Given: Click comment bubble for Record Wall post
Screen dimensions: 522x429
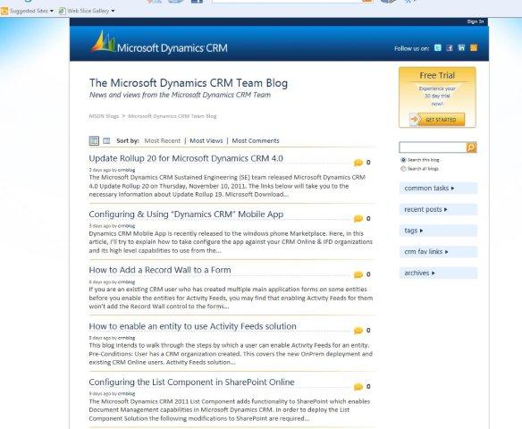Looking at the screenshot, I should coord(358,274).
